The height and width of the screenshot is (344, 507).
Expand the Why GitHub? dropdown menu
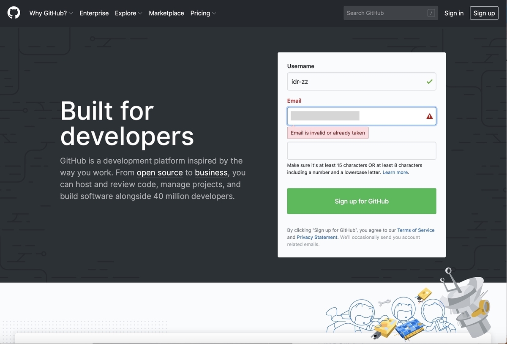tap(51, 13)
